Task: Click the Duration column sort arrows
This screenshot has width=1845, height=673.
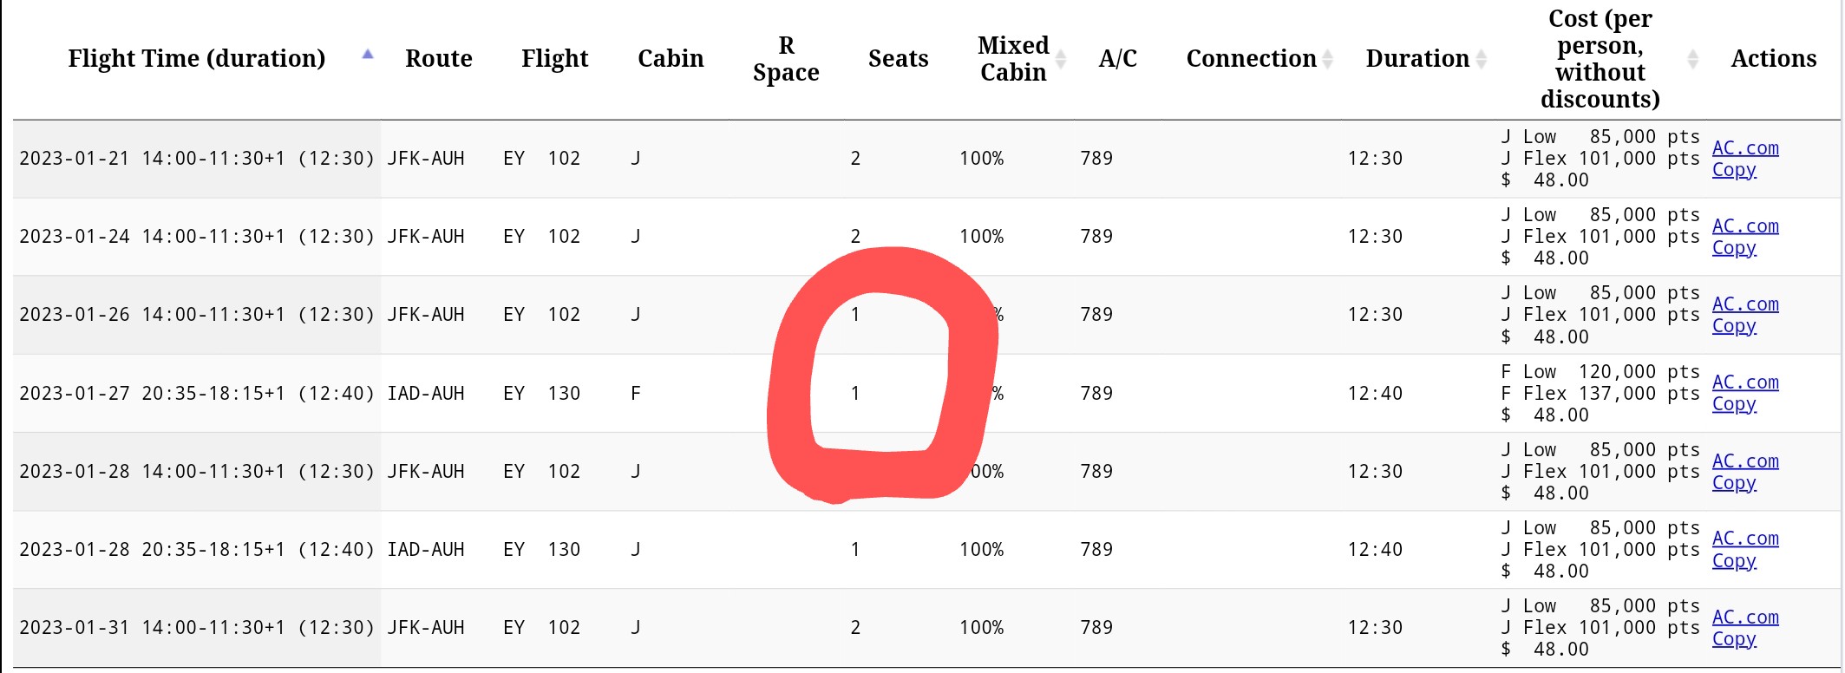Action: (x=1482, y=59)
